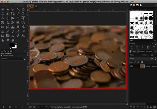
Task: Click the Radius input field
Action: (13, 59)
